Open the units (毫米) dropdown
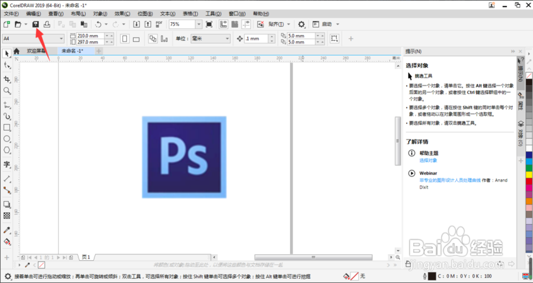The image size is (533, 283). tap(227, 39)
